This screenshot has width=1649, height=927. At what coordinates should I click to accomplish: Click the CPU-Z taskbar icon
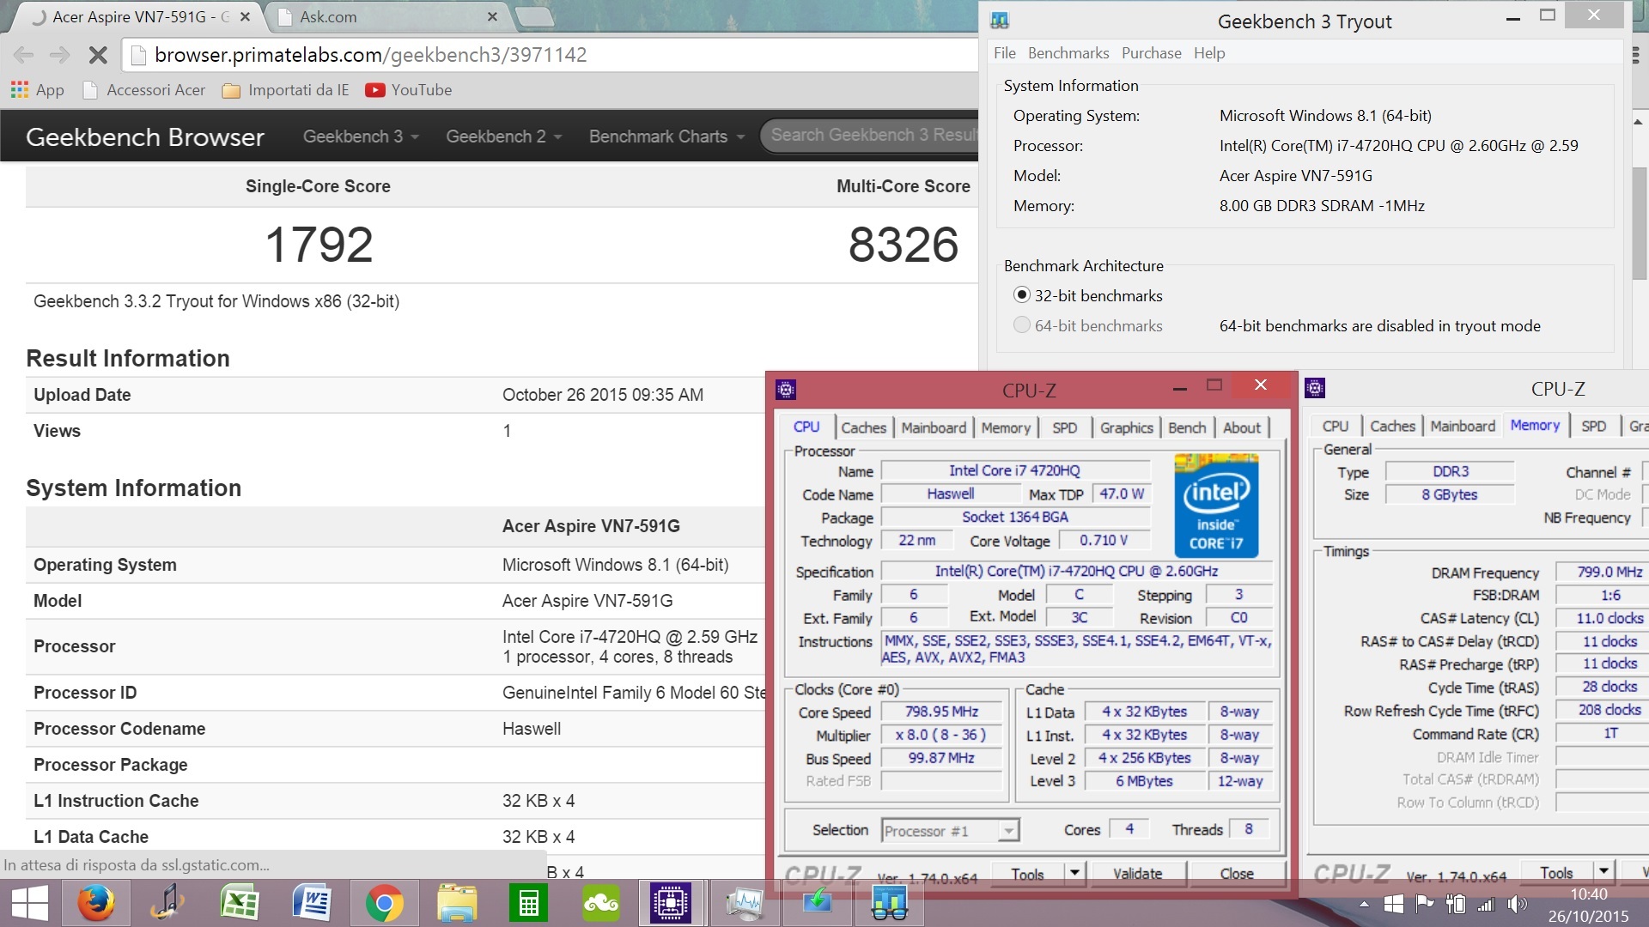(671, 903)
